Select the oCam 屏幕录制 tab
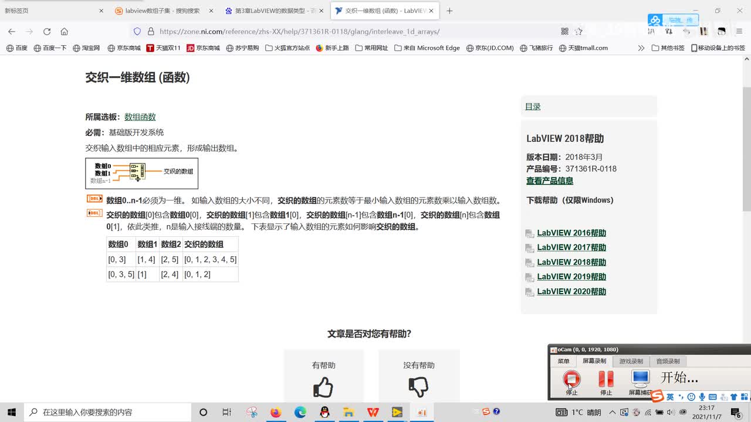Viewport: 751px width, 422px height. pos(594,361)
